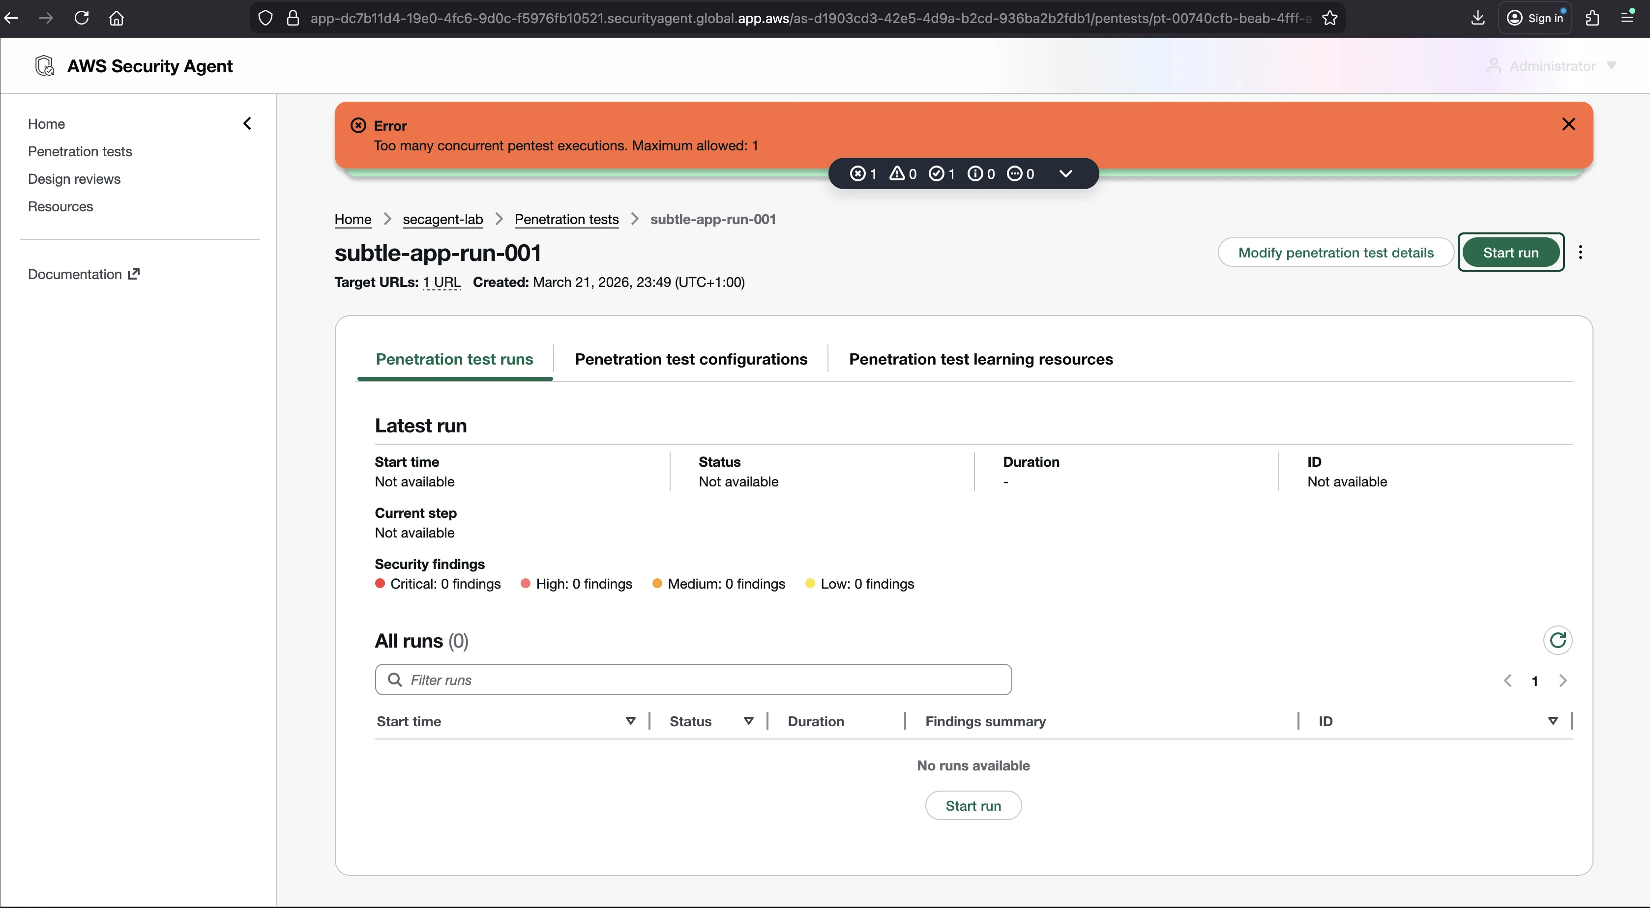
Task: Go to next page of runs
Action: point(1563,680)
